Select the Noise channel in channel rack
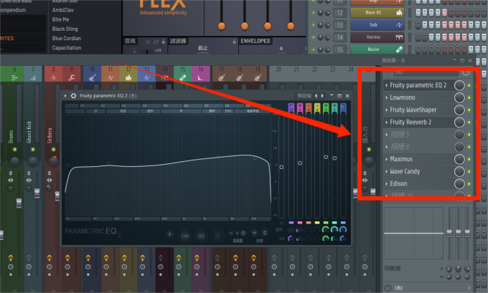 tap(377, 49)
